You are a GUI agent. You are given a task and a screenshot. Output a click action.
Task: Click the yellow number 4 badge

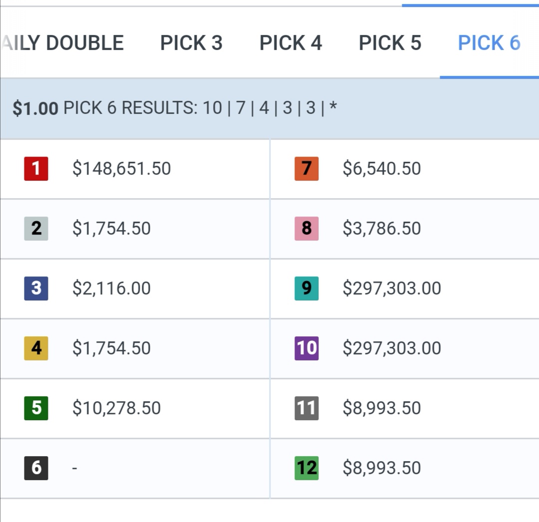pyautogui.click(x=36, y=348)
